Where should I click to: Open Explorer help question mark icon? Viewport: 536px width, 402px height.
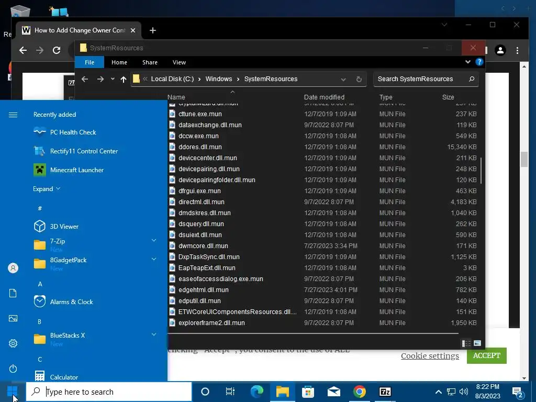click(479, 62)
